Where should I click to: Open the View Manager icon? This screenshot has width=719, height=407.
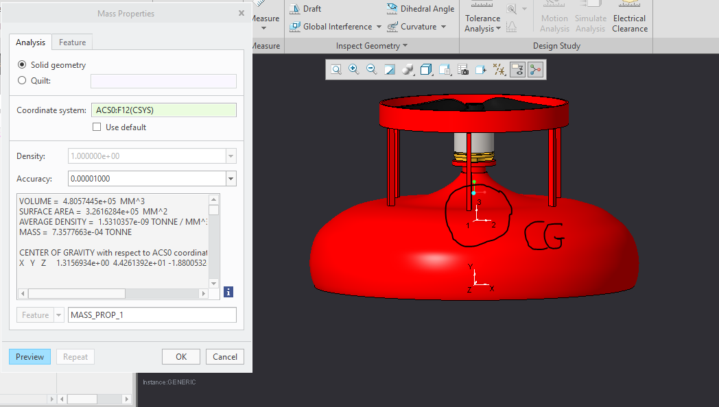coord(445,70)
